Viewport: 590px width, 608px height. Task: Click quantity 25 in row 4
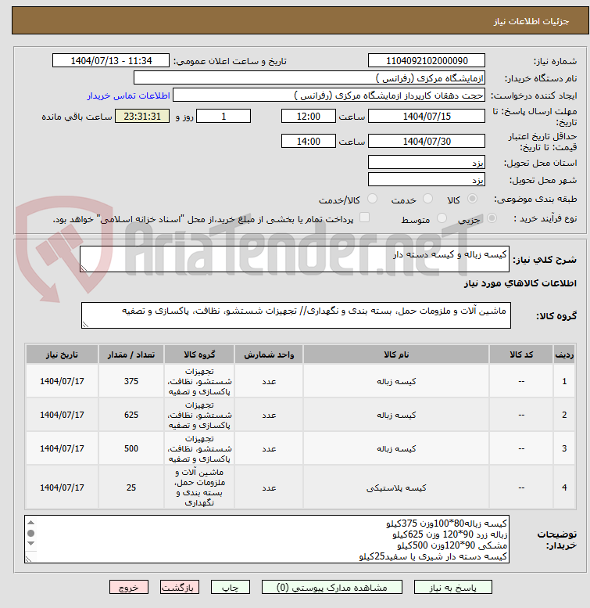(x=131, y=487)
